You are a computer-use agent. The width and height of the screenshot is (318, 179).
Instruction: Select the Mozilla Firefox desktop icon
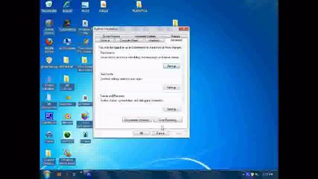coord(49,45)
